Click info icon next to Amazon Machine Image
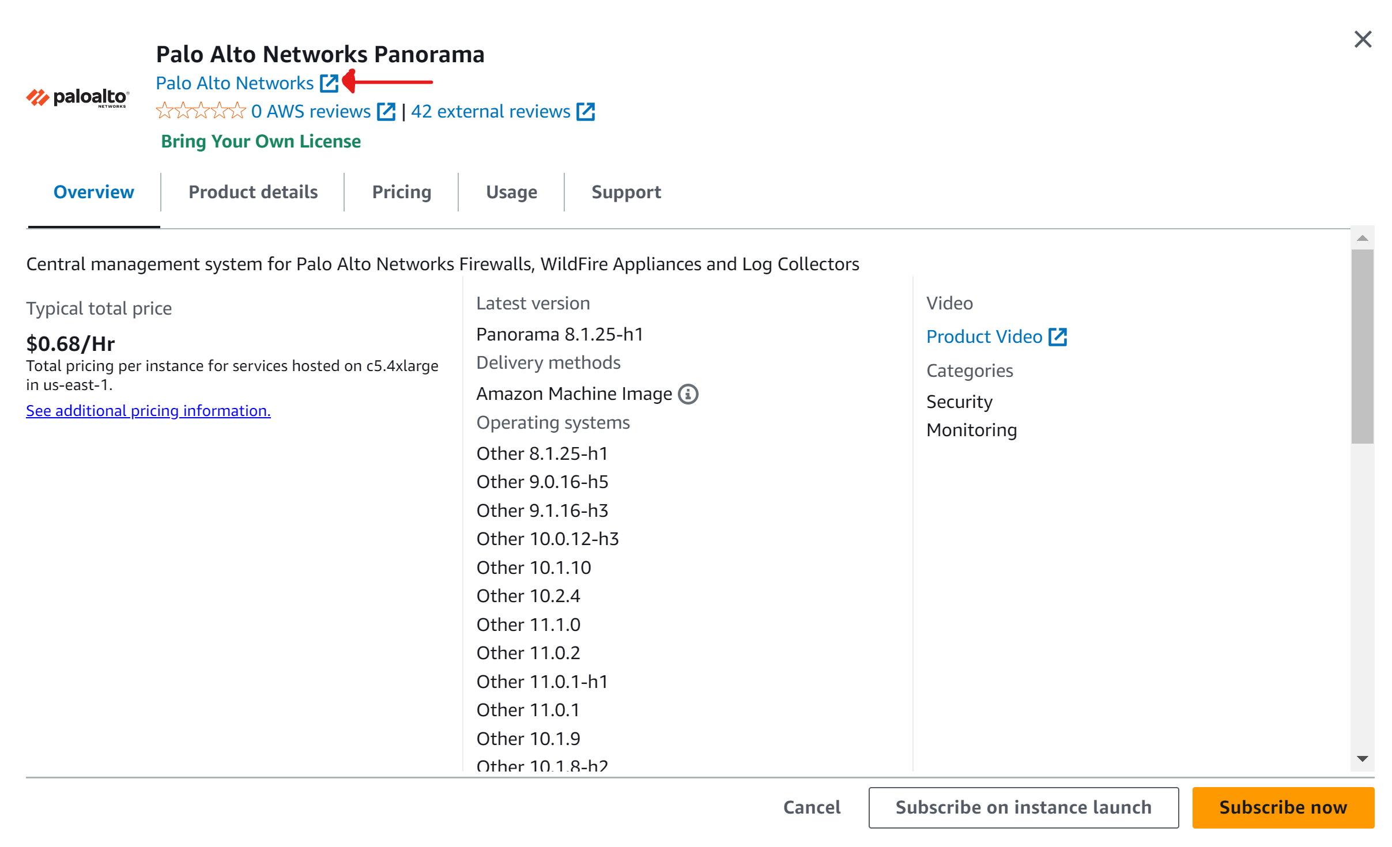This screenshot has width=1392, height=847. [688, 394]
